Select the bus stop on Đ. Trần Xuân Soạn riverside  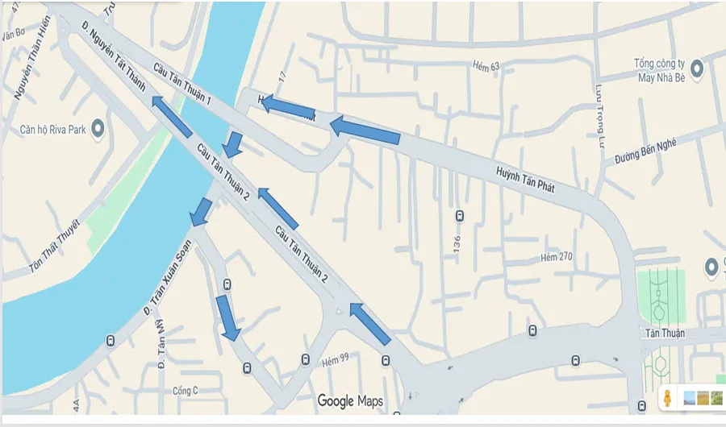[111, 341]
